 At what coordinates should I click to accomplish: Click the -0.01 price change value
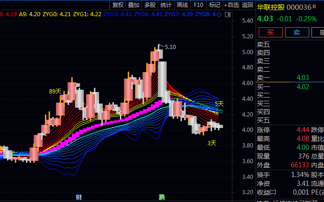tap(284, 19)
